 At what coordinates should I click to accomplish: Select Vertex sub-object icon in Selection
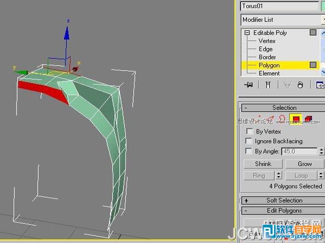259,118
